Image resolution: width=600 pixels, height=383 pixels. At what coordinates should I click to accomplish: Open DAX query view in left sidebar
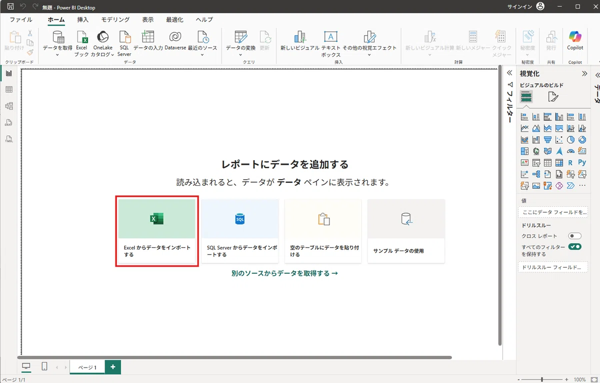9,123
